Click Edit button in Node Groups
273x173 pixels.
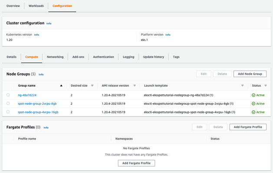(x=204, y=74)
